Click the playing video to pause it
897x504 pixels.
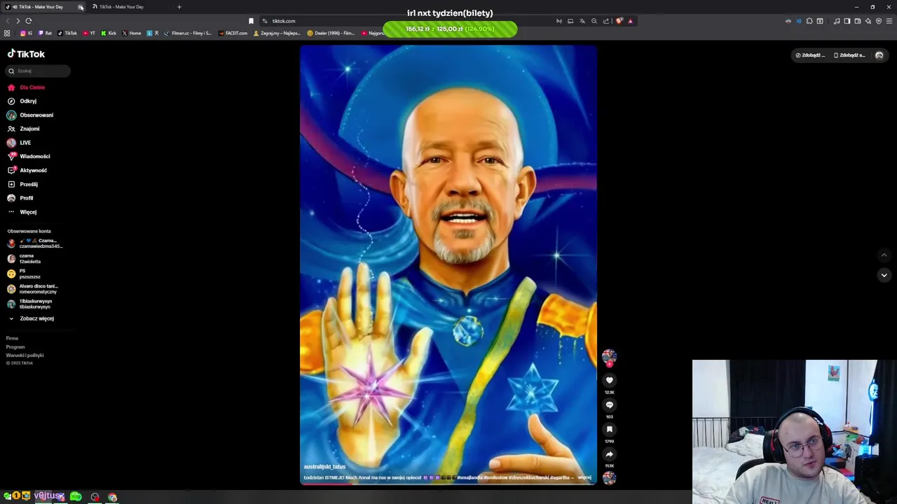(448, 265)
